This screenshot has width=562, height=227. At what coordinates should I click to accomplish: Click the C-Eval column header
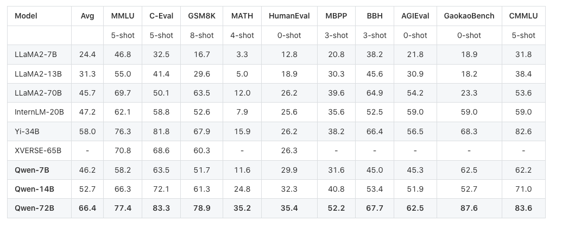pos(161,16)
